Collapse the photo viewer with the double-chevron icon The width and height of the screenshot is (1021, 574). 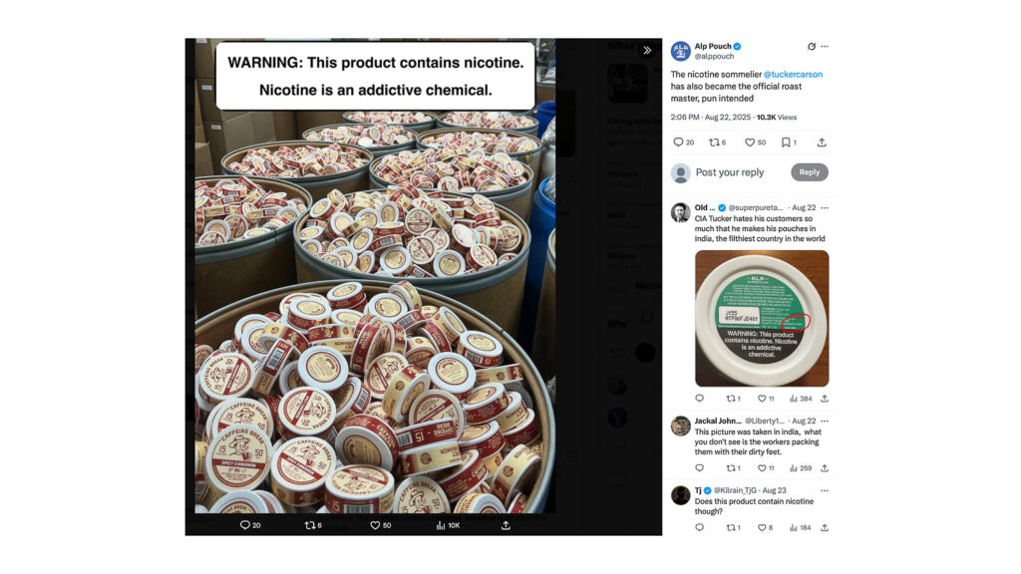(646, 50)
